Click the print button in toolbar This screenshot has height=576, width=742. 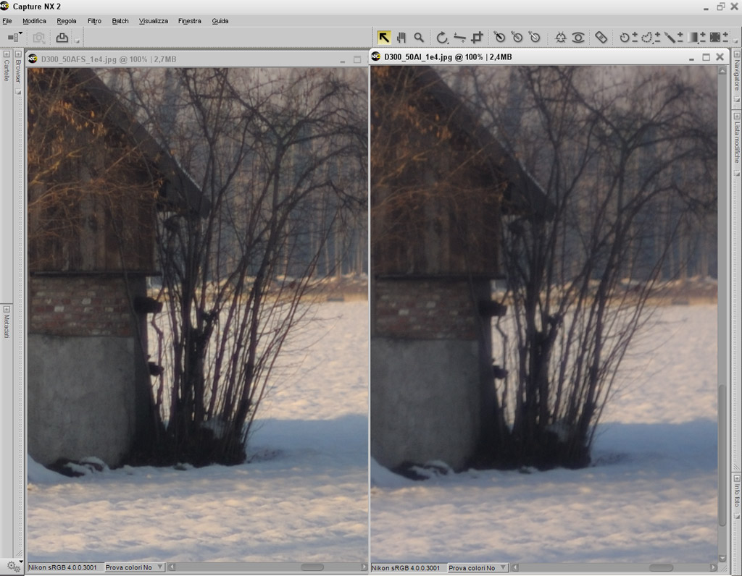tap(62, 38)
